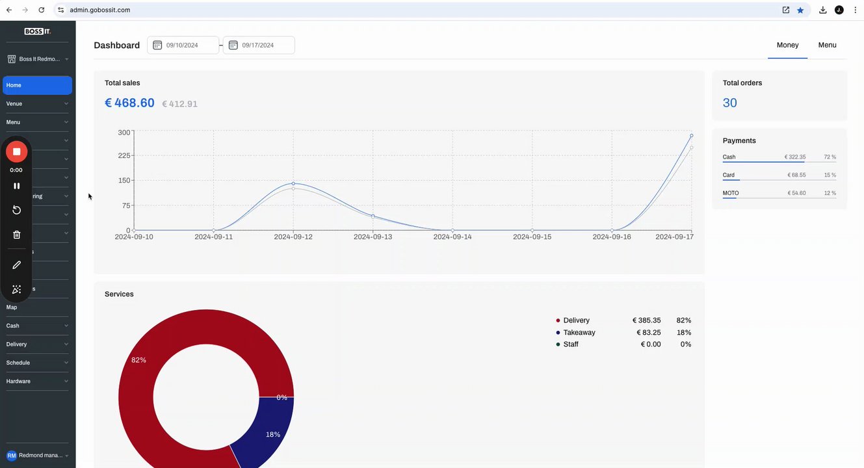Open Redmond manager account menu

[38, 456]
